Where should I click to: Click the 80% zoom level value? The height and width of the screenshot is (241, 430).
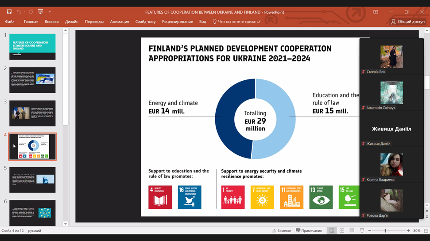(x=417, y=230)
